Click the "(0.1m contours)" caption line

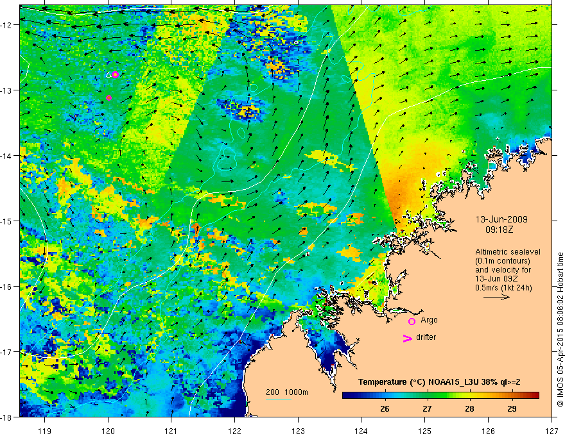click(503, 261)
